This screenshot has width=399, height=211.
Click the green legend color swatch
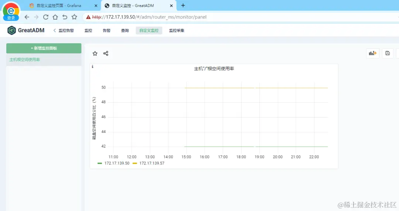click(x=100, y=163)
